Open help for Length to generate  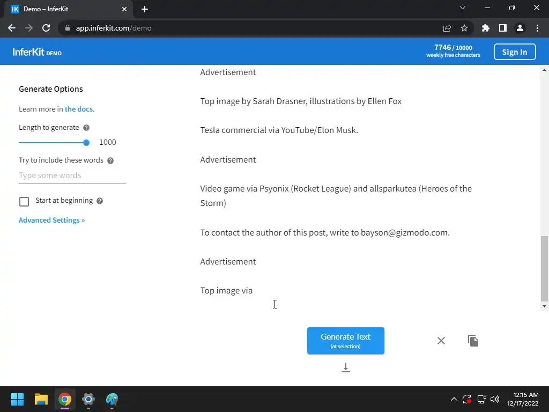86,128
